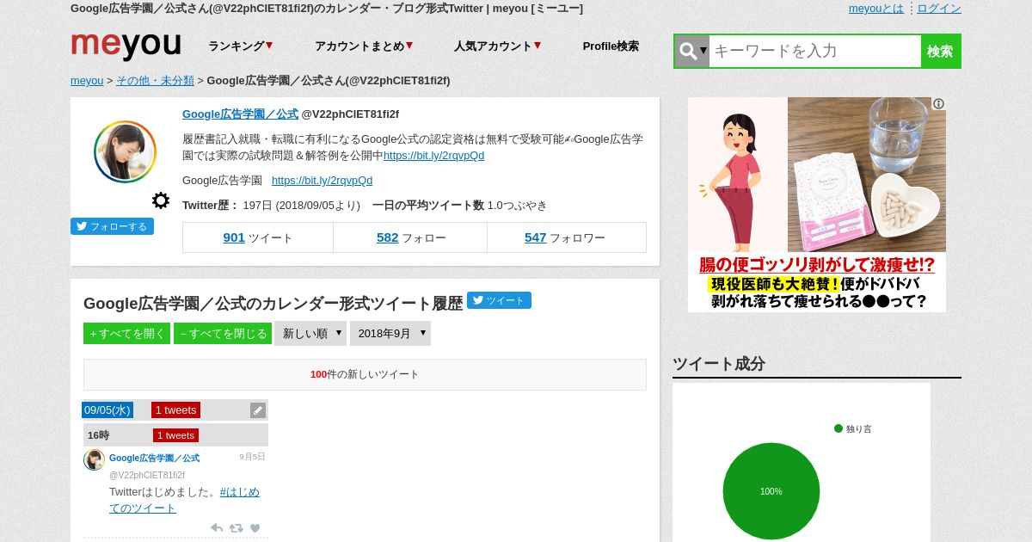
Task: Click the Twitter歴 197日 text
Action: (x=271, y=206)
